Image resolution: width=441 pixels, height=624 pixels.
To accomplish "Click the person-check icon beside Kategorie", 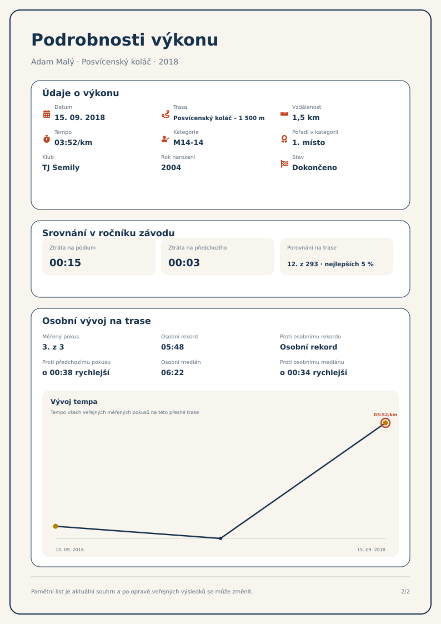I will tap(166, 139).
